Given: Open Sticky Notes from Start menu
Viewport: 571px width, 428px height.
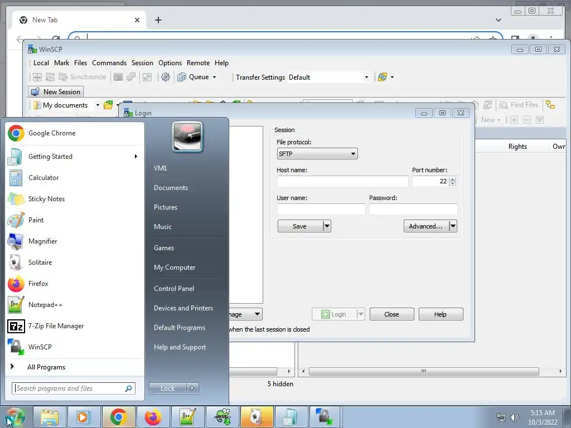Looking at the screenshot, I should coord(75,199).
